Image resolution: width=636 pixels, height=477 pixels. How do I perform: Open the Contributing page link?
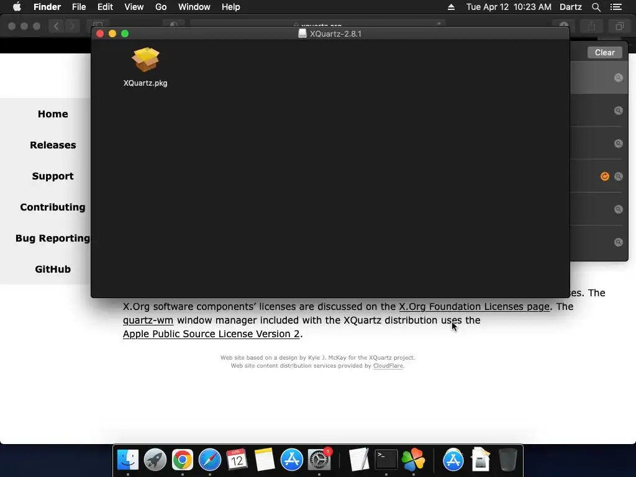coord(53,207)
